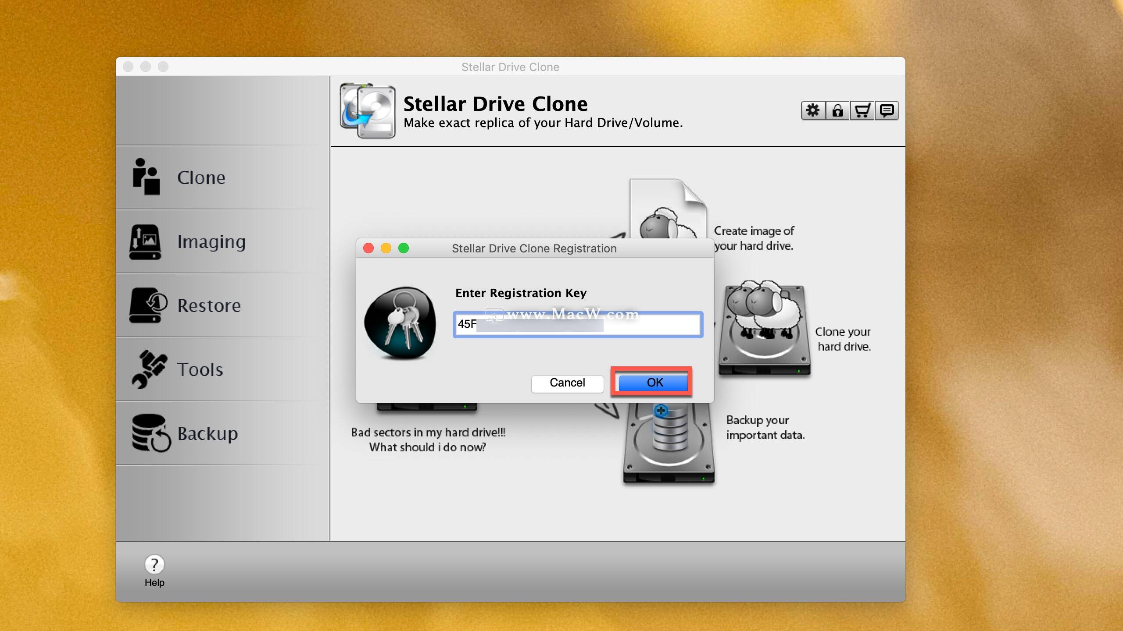Click the shopping cart purchase icon
The height and width of the screenshot is (631, 1123).
[x=862, y=110]
